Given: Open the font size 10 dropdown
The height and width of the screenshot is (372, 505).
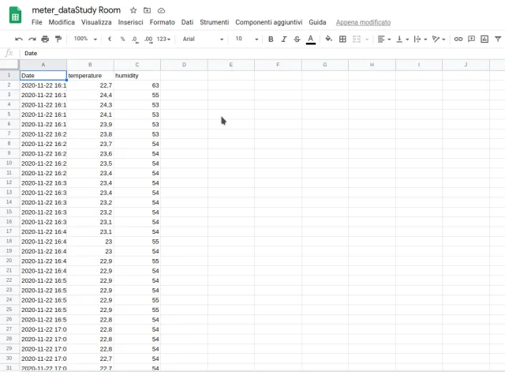Looking at the screenshot, I should [x=247, y=39].
